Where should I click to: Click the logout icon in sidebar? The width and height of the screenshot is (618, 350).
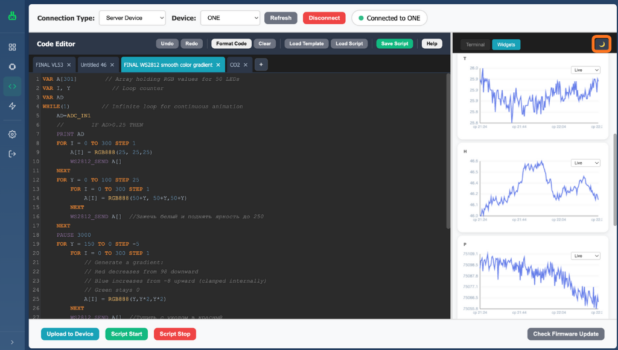click(12, 154)
